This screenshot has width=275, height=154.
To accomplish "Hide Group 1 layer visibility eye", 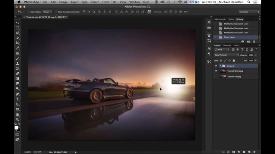I will coord(216,66).
